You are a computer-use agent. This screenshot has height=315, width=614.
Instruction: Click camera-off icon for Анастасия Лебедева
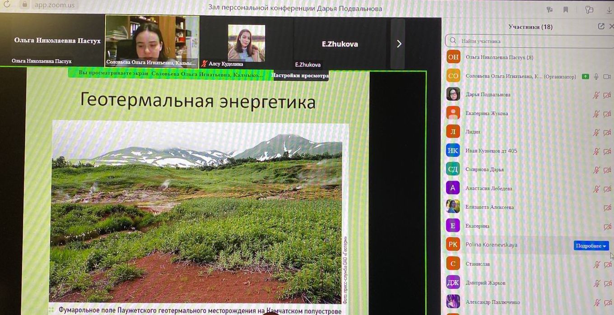click(607, 189)
